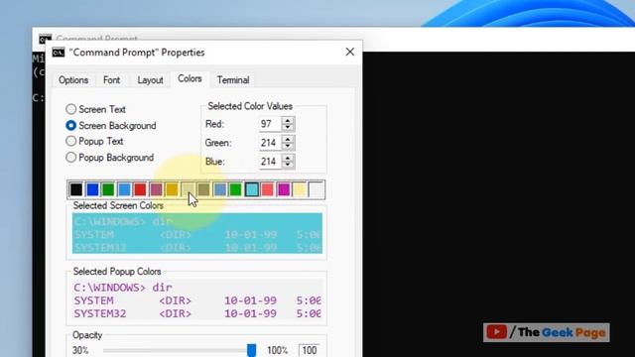
Task: Select the Colors tab
Action: click(x=190, y=79)
